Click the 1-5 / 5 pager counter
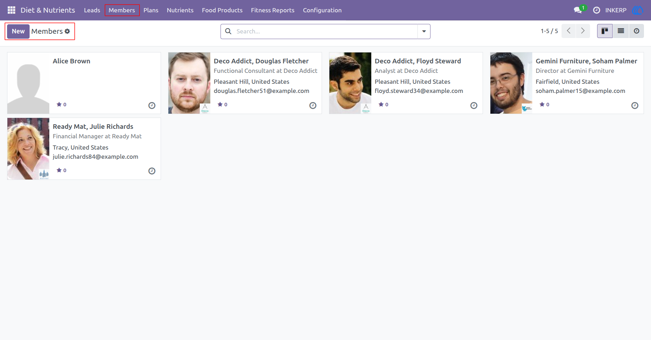651x340 pixels. pyautogui.click(x=549, y=31)
